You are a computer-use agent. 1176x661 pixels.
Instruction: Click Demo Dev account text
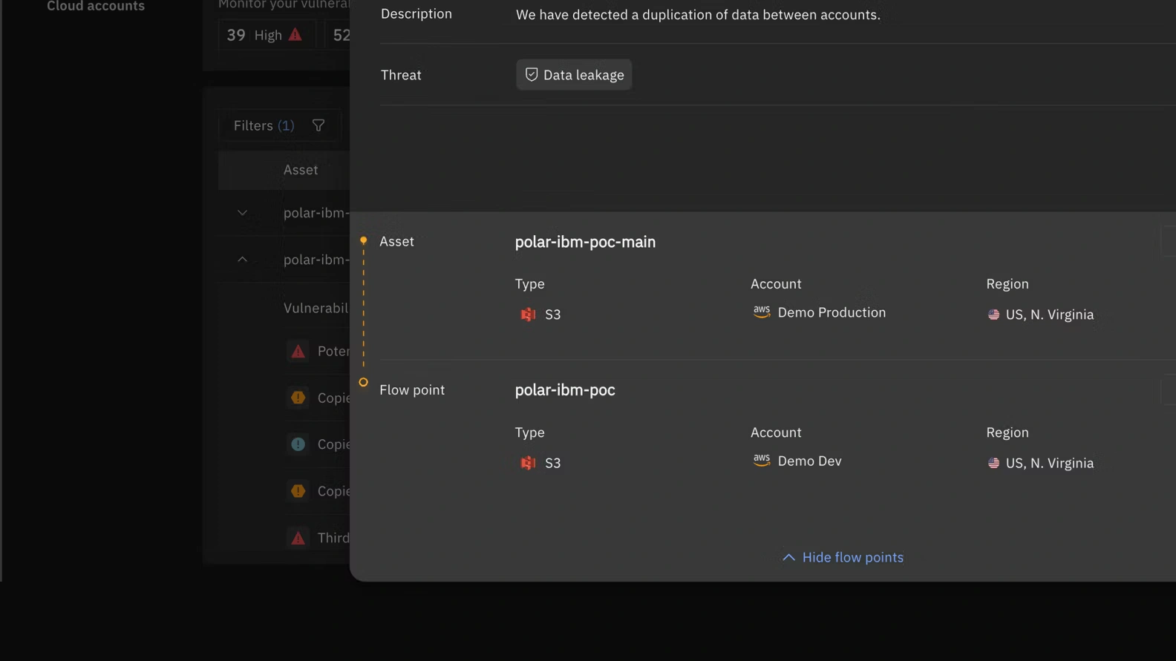(x=809, y=461)
